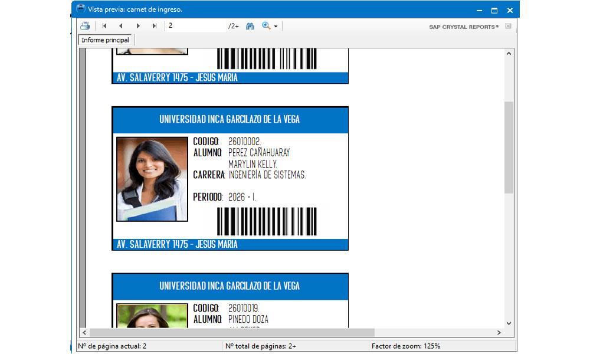The image size is (590, 354).
Task: Open the zoom level dropdown arrow
Action: 276,27
